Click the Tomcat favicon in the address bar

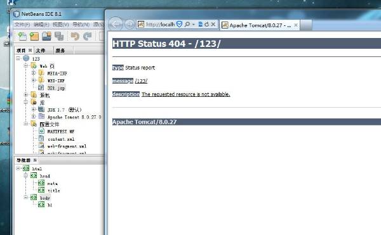tap(141, 24)
